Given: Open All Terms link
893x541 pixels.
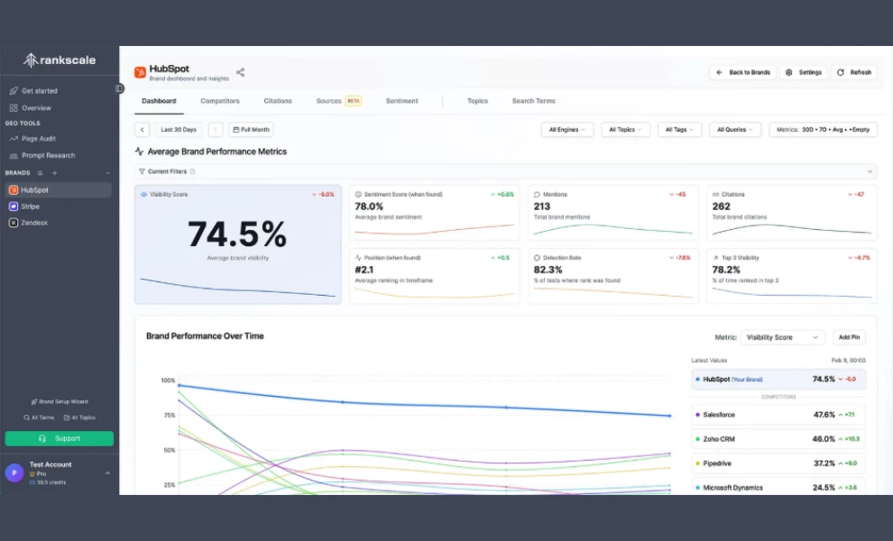Looking at the screenshot, I should pyautogui.click(x=39, y=417).
